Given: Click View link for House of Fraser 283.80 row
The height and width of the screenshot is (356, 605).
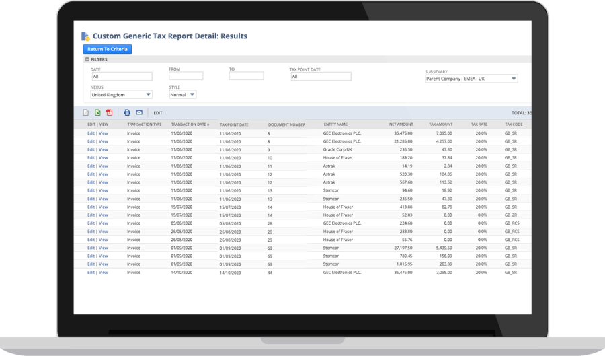Looking at the screenshot, I should pyautogui.click(x=103, y=232).
